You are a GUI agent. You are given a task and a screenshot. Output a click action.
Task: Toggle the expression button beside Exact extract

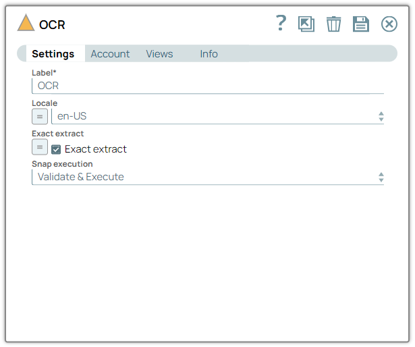pos(40,146)
